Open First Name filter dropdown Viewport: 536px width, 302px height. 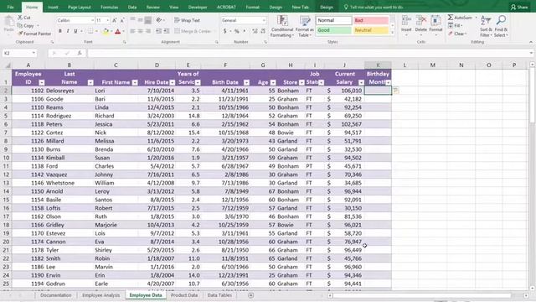135,82
